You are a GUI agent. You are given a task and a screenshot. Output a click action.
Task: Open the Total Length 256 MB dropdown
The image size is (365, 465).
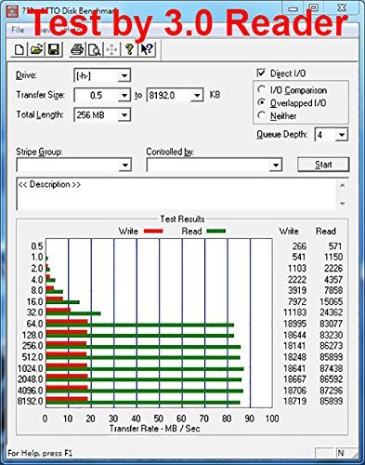tap(124, 115)
